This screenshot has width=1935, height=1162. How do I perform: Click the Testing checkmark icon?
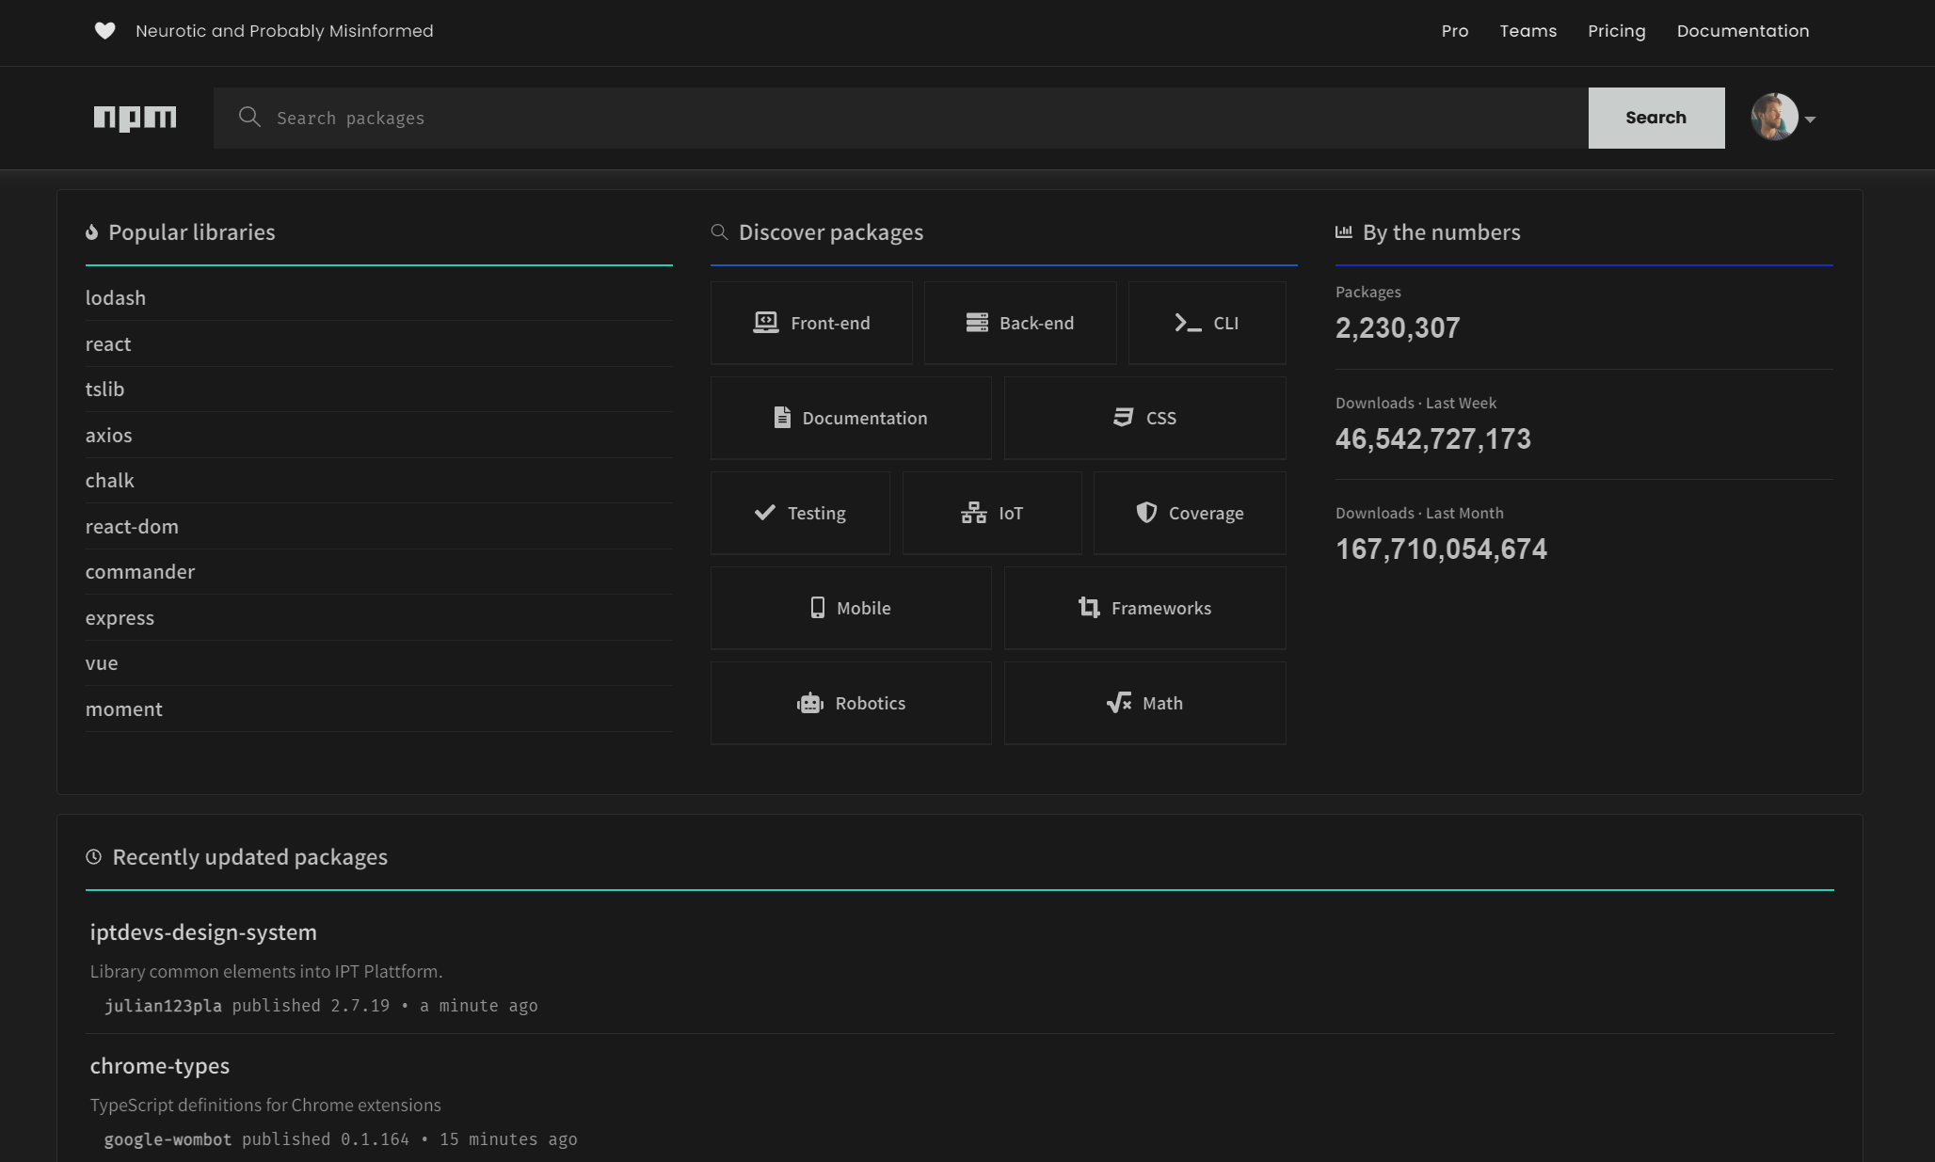(765, 512)
